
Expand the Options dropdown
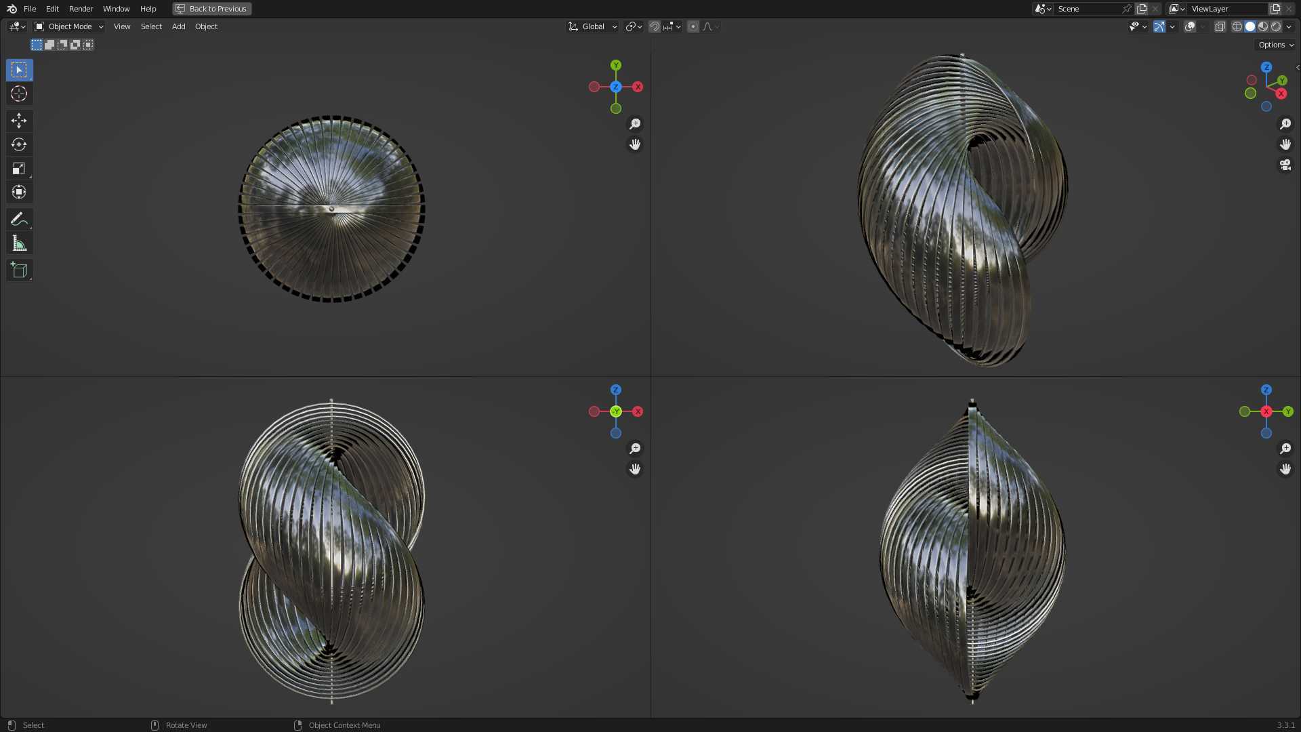pos(1276,45)
